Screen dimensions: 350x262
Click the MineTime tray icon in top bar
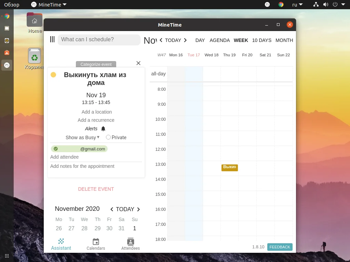tap(267, 4)
